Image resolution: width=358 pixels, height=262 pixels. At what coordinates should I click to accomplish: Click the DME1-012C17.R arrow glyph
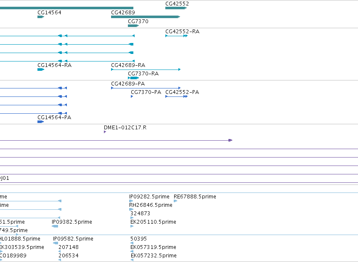click(105, 132)
